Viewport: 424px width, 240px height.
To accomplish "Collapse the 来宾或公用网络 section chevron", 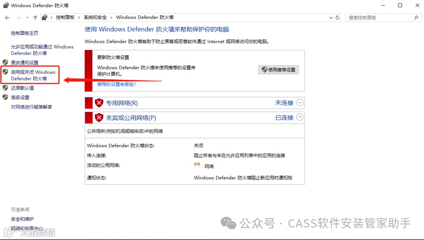I will point(300,117).
